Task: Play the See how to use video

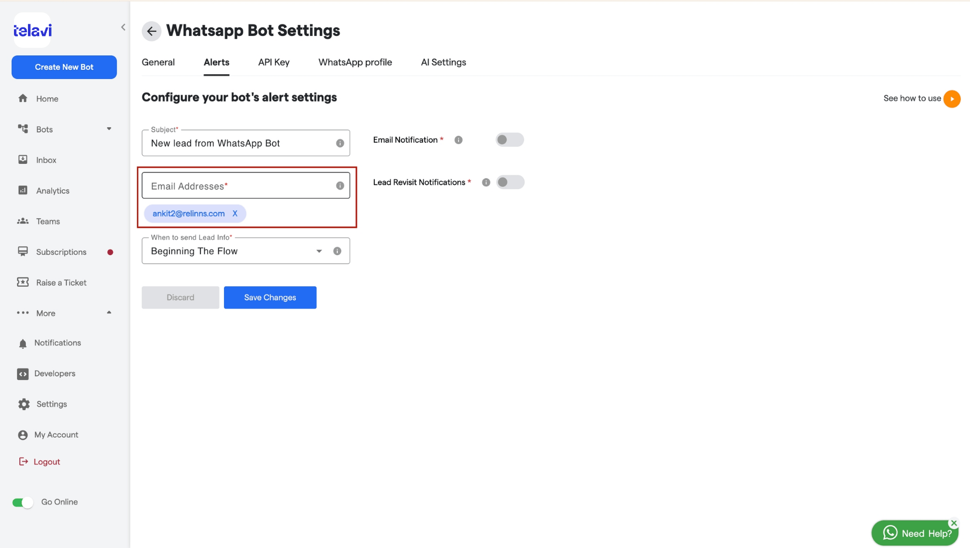Action: click(952, 99)
